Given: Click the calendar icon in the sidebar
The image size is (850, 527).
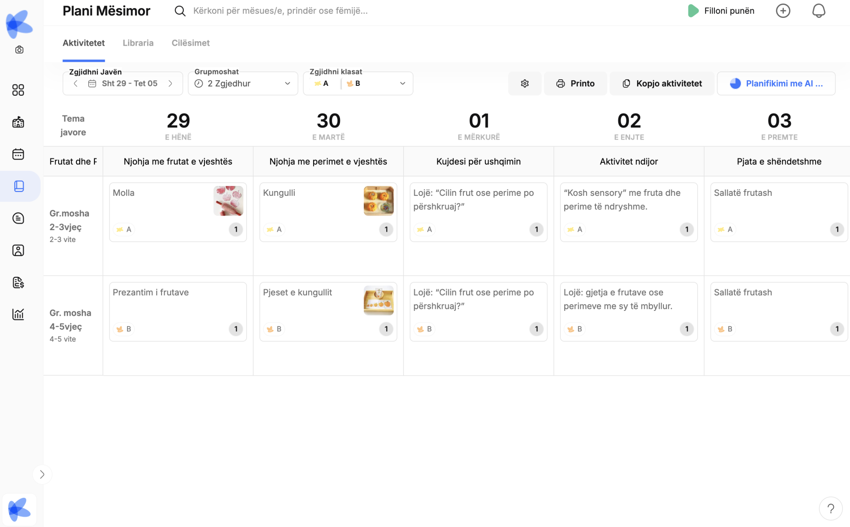Looking at the screenshot, I should tap(18, 154).
